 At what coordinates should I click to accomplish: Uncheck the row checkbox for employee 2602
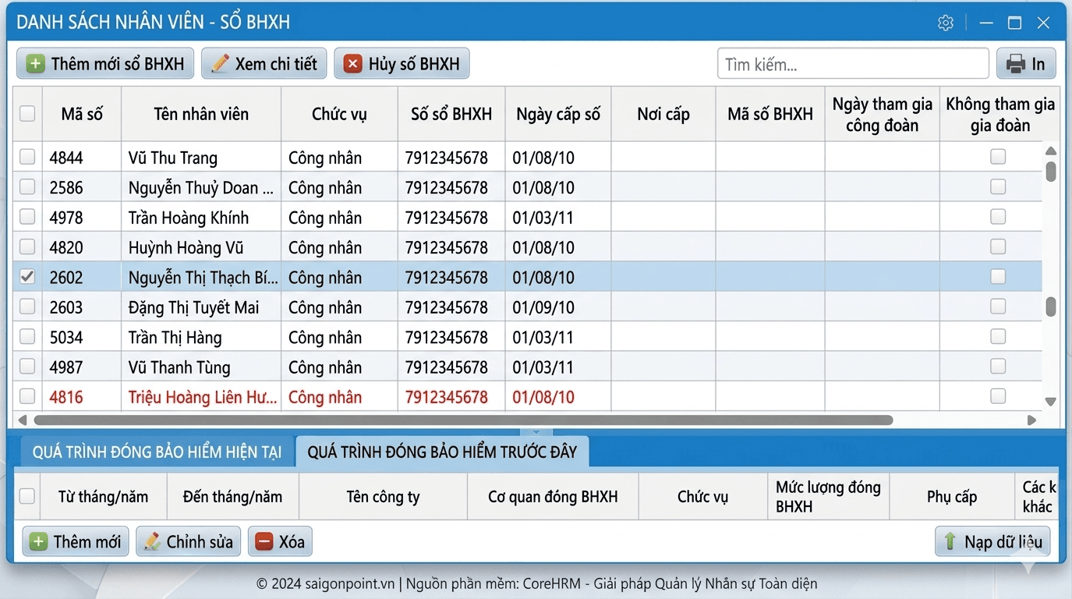pos(27,277)
